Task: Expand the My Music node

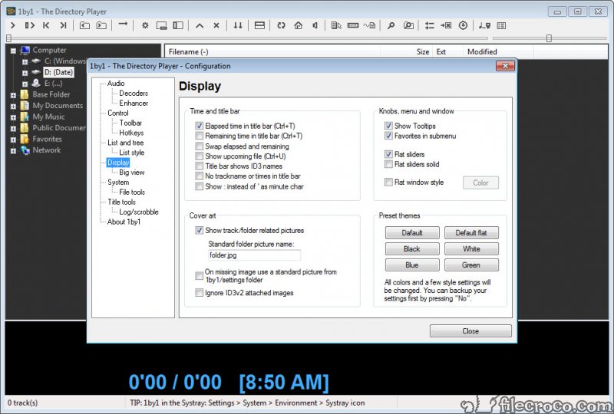Action: click(13, 117)
